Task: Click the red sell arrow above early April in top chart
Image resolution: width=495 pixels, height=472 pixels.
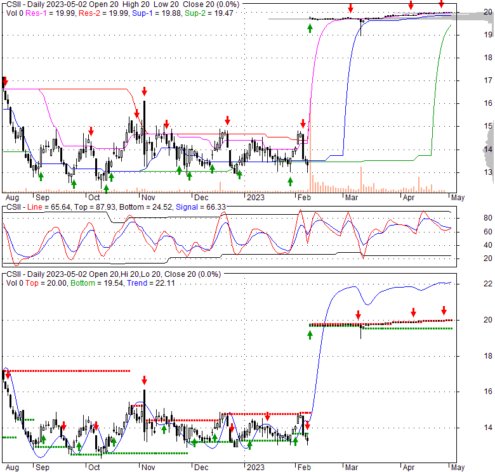Action: [411, 5]
